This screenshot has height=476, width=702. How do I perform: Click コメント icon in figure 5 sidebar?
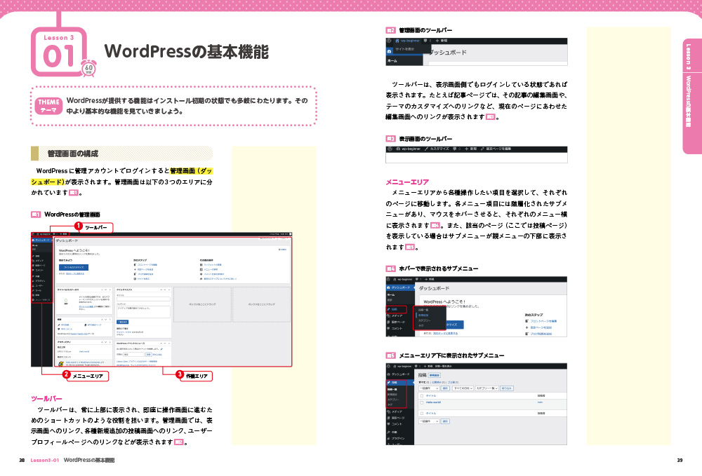tap(389, 424)
